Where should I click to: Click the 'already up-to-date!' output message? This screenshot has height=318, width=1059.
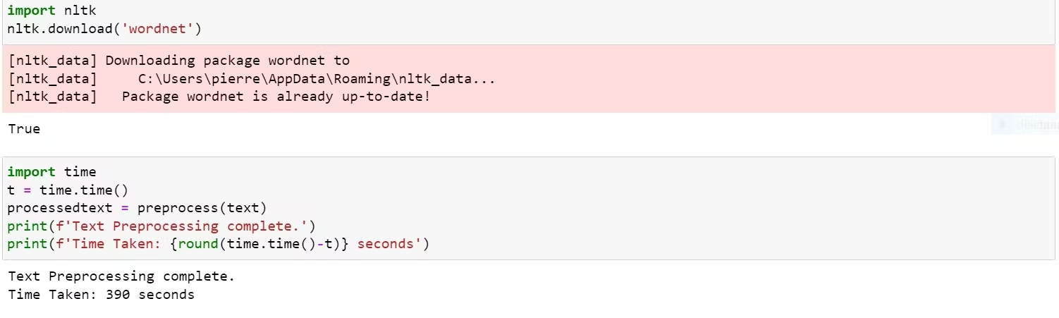click(x=341, y=96)
